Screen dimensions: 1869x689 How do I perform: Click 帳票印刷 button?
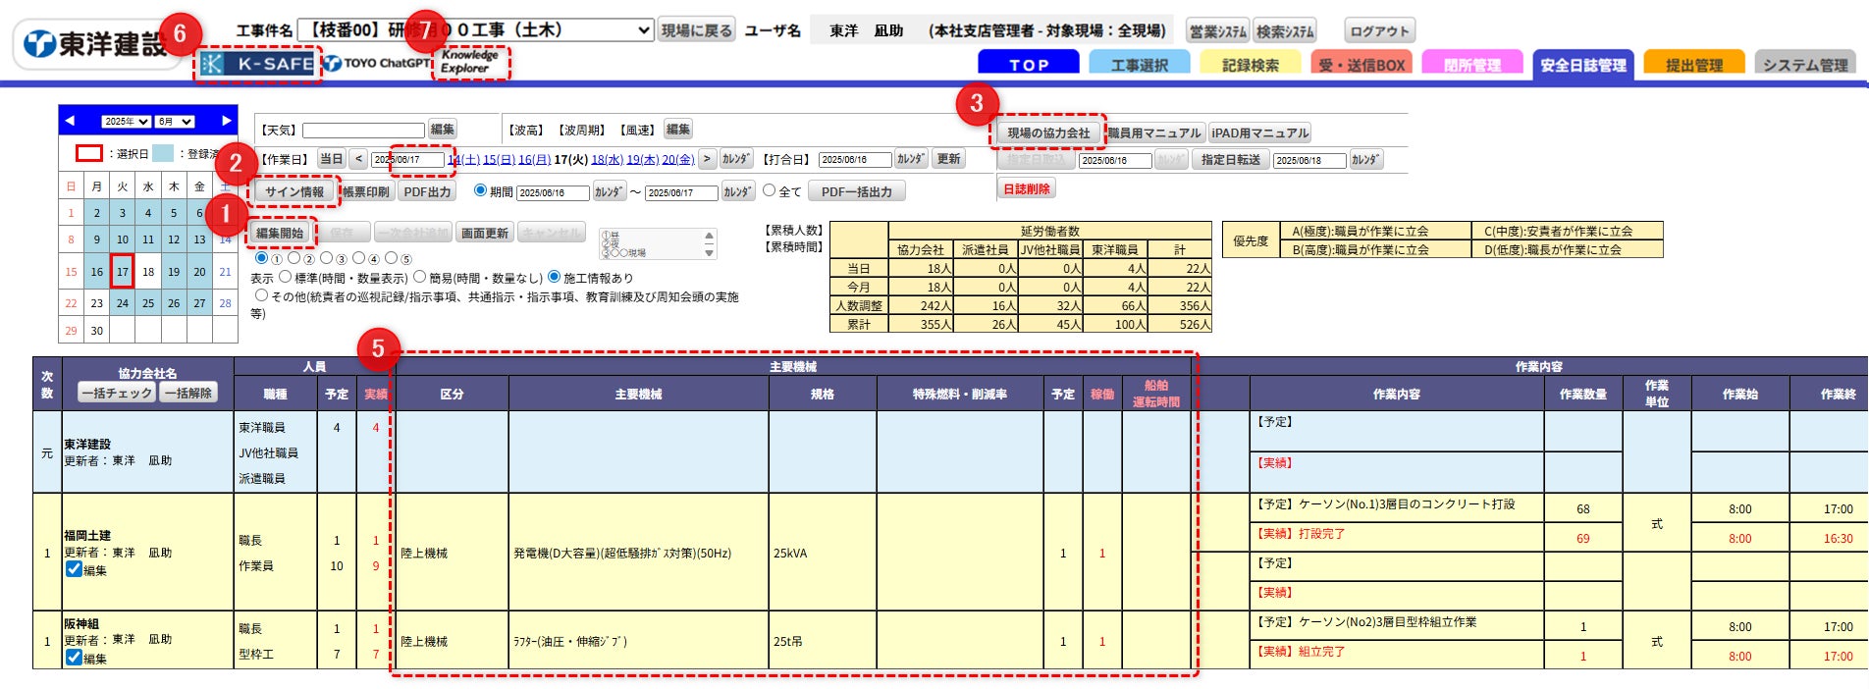click(x=366, y=191)
